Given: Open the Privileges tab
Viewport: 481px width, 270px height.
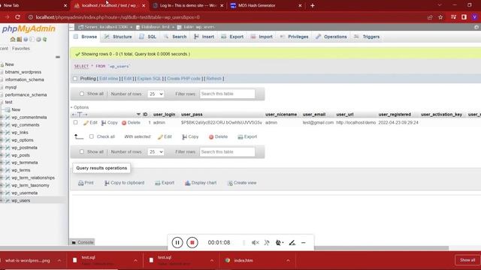Looking at the screenshot, I should pyautogui.click(x=294, y=37).
